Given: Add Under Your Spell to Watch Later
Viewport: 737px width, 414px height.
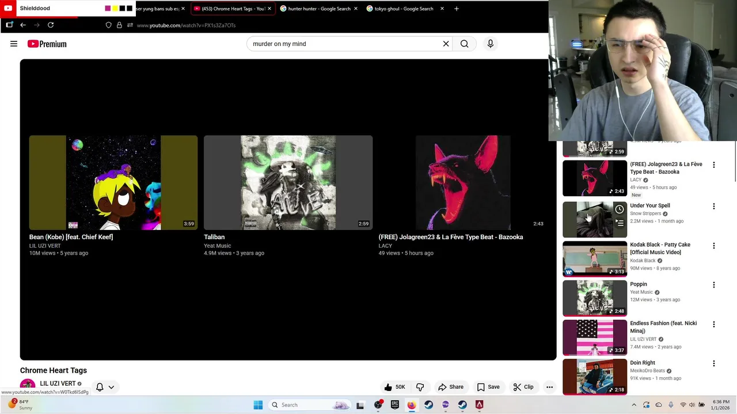Looking at the screenshot, I should pyautogui.click(x=619, y=209).
